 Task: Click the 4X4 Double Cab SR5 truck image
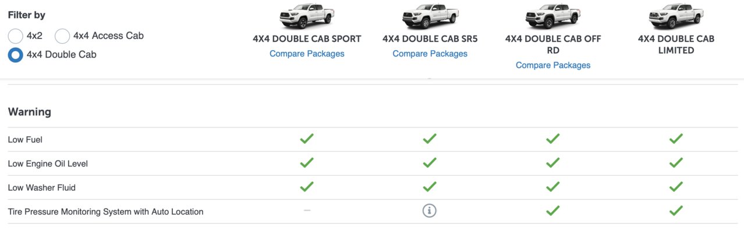[430, 16]
